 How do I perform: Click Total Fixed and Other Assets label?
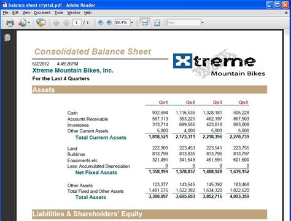click(x=96, y=192)
